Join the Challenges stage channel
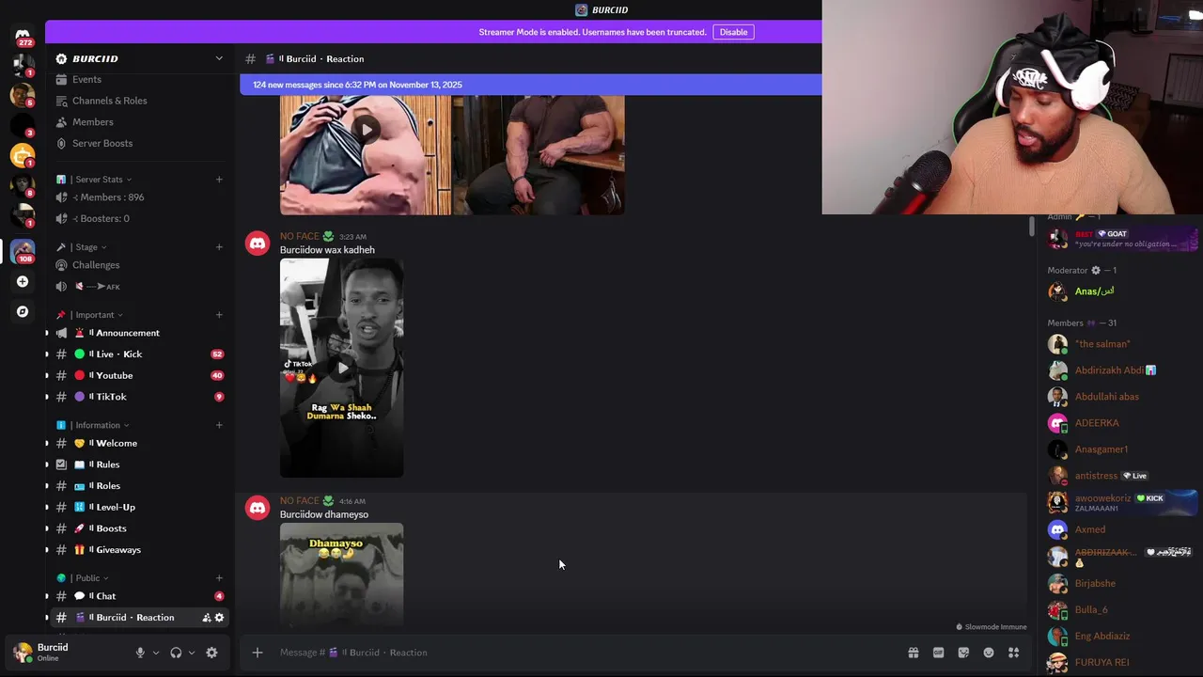Screen dimensions: 1203x677 coord(141,265)
